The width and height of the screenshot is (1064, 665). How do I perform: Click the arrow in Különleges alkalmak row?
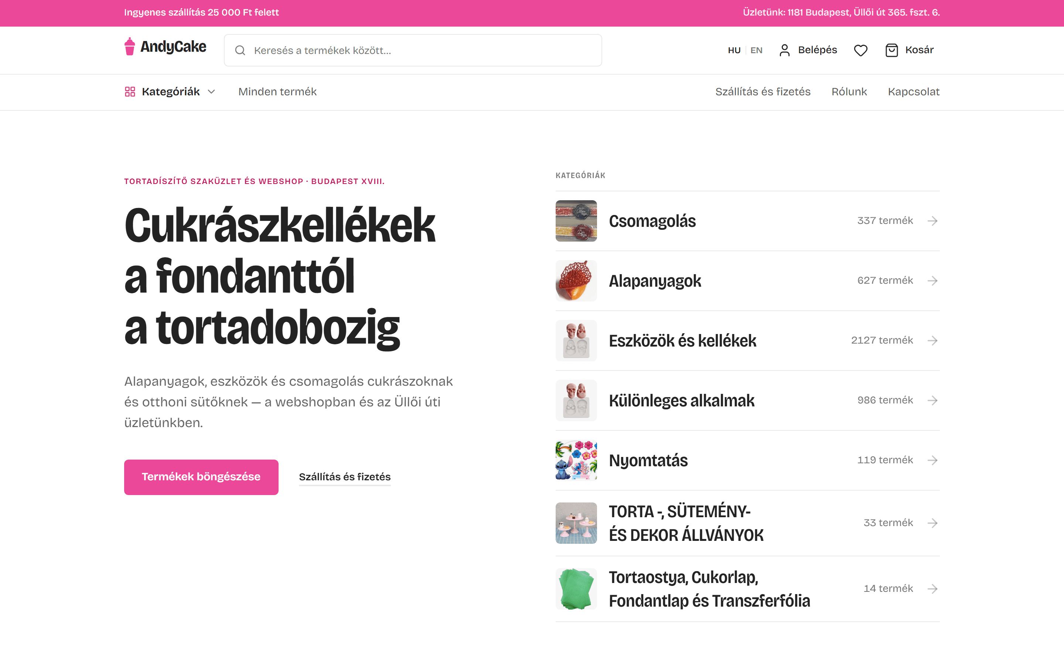tap(932, 400)
